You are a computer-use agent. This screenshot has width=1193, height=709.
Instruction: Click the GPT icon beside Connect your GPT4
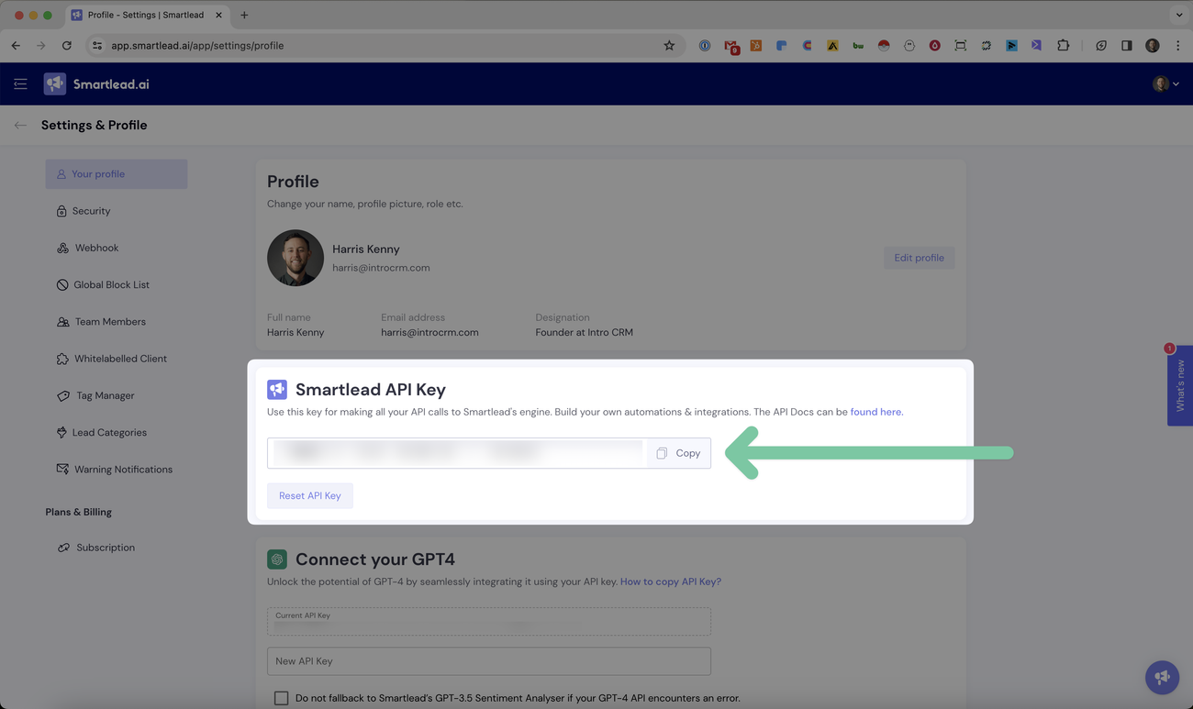coord(277,559)
